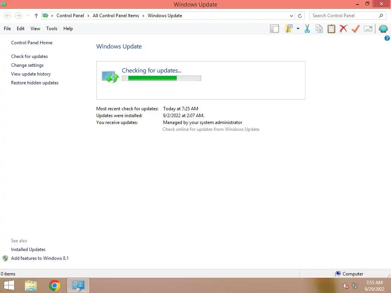The image size is (391, 293).
Task: Expand the root breadcrumb chevron before Control Panel
Action: 52,16
